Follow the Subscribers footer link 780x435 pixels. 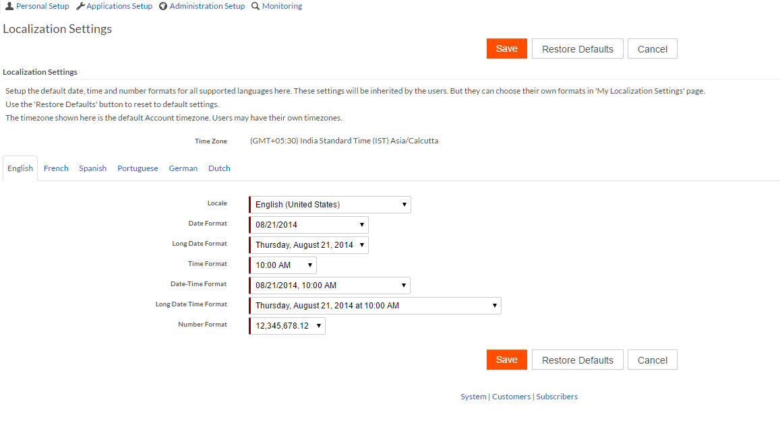(557, 397)
